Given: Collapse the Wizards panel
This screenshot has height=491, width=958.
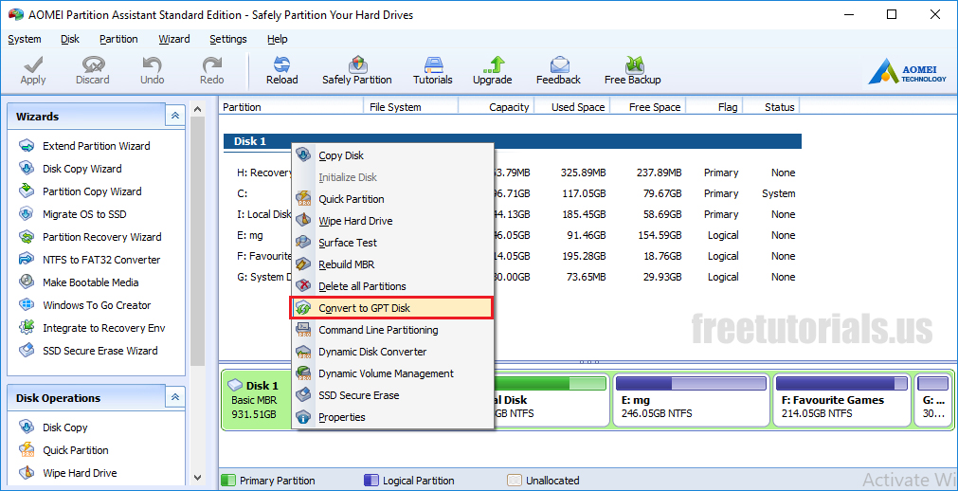Looking at the screenshot, I should [x=174, y=117].
